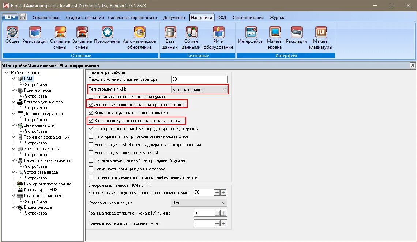This screenshot has height=242, width=417.
Task: Increase maximum time difference with plus
Action: coord(223,193)
